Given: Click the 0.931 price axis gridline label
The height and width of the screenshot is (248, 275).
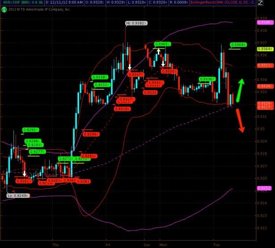Looking at the screenshot, I should pos(262,117).
